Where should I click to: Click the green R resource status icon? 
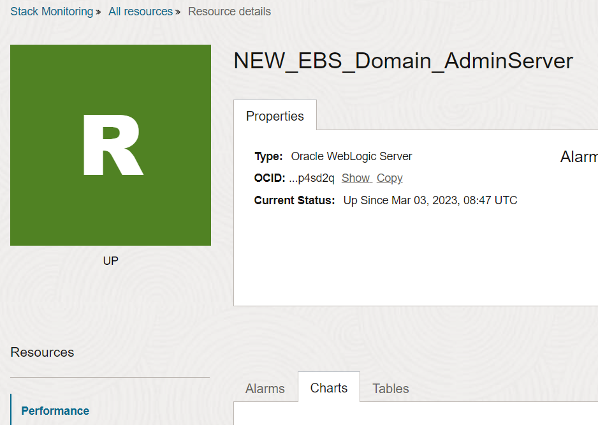pyautogui.click(x=110, y=145)
